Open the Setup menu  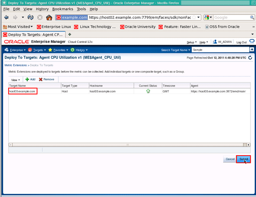[x=192, y=42]
